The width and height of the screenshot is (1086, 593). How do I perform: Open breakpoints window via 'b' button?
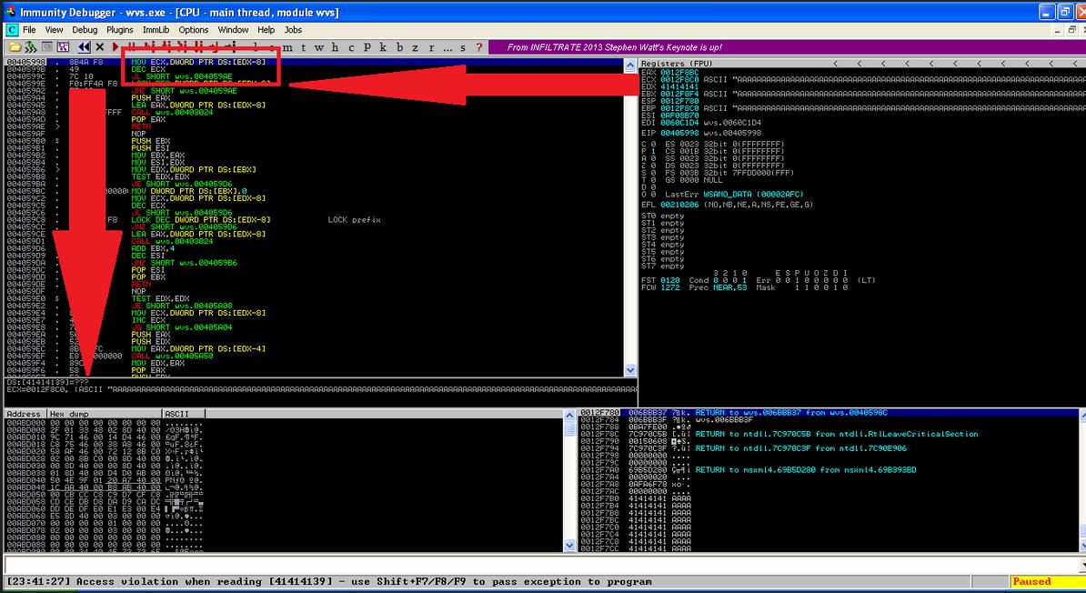[399, 47]
